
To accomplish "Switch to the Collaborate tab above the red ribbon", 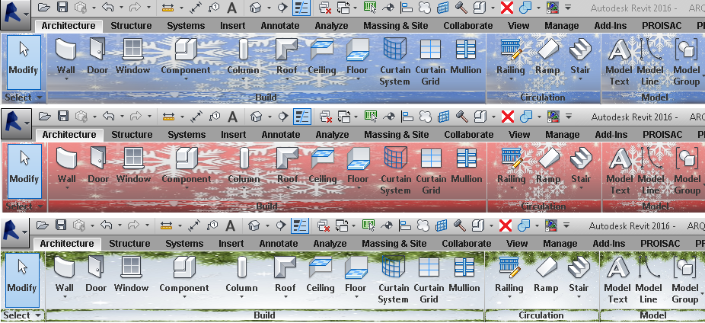I will point(469,135).
